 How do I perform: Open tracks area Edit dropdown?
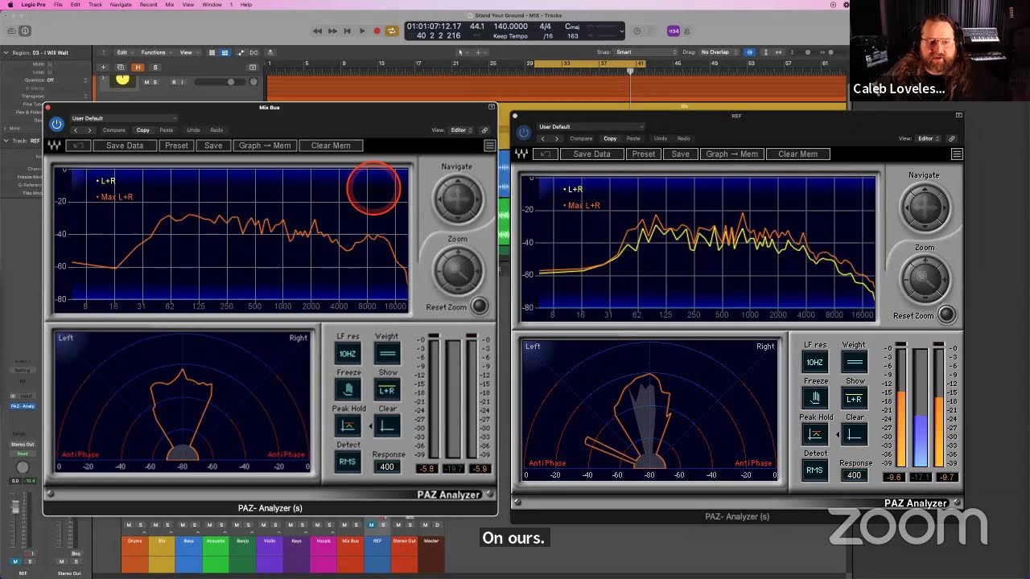pos(125,52)
